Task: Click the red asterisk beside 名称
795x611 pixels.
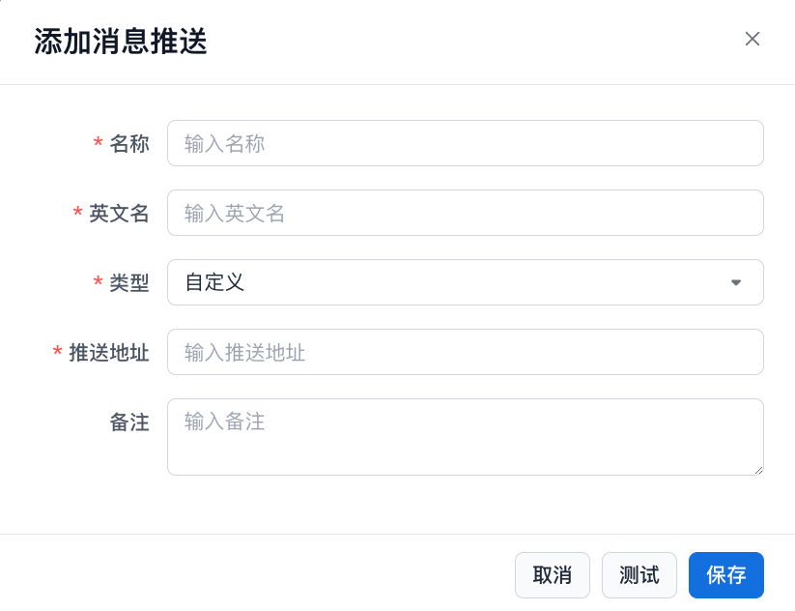Action: pyautogui.click(x=98, y=144)
